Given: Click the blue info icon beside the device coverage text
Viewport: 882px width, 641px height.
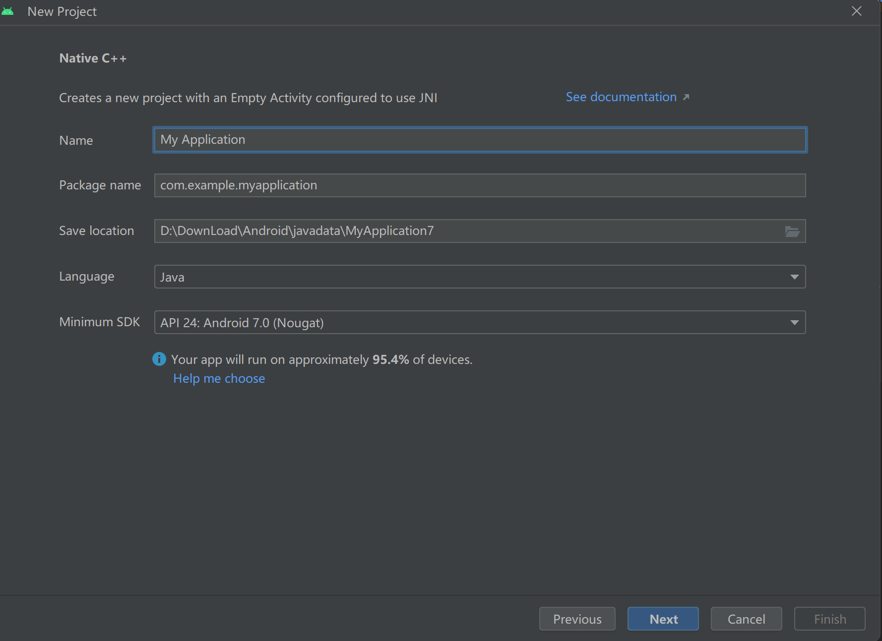Looking at the screenshot, I should pos(159,359).
